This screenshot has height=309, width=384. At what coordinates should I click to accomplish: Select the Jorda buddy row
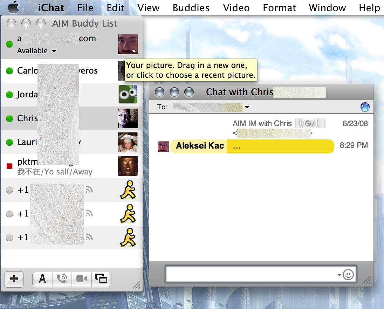[72, 95]
